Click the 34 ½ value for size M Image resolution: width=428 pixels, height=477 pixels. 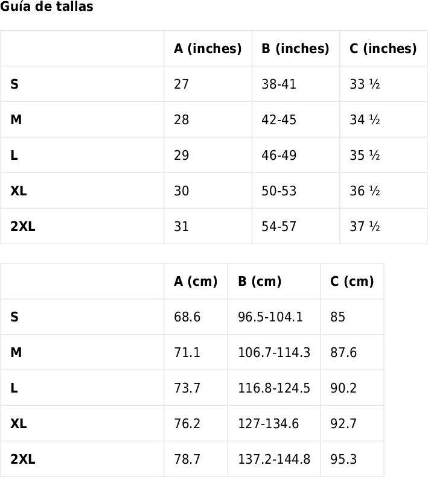pos(365,120)
